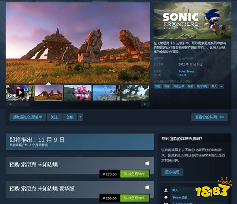This screenshot has height=204, width=237.
Task: Click Windows icon on 预购 索尼克 未知边境 row
Action: [147, 163]
